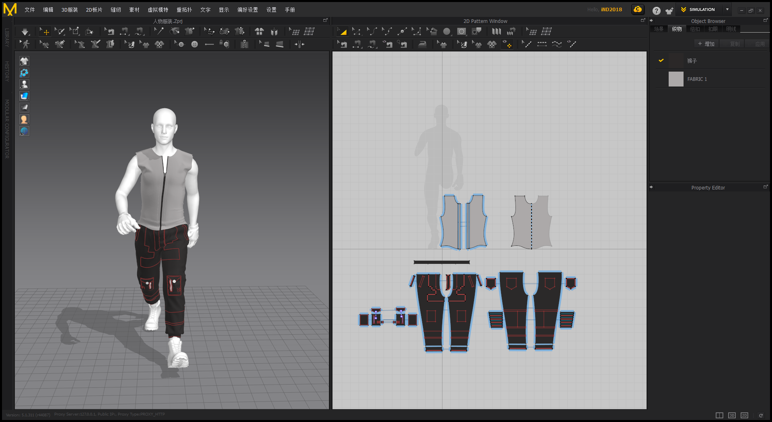Select the Edit Topstitch tool in 2D toolbar
The height and width of the screenshot is (422, 772).
click(527, 44)
